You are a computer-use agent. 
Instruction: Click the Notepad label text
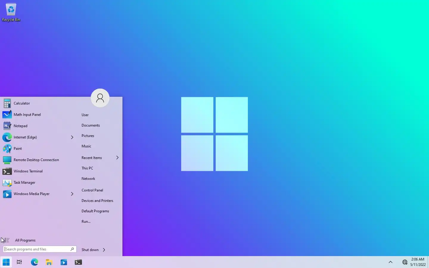coord(21,126)
